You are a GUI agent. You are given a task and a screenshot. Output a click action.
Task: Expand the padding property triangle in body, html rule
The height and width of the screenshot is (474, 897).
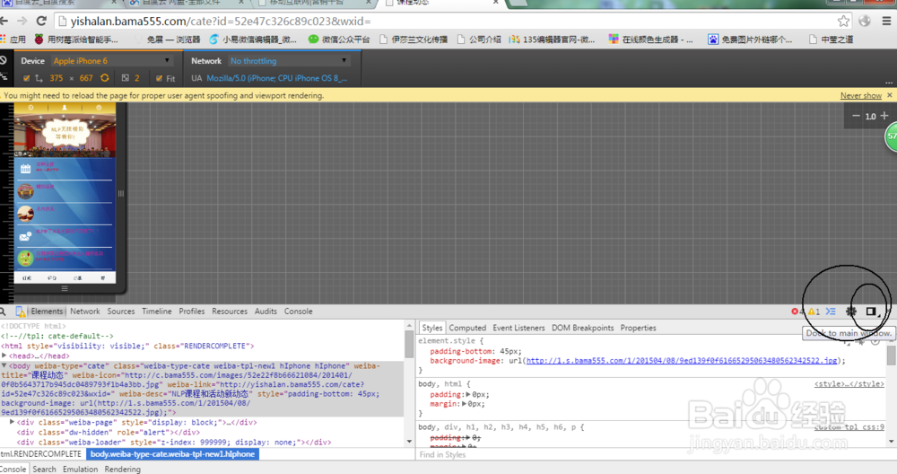pyautogui.click(x=468, y=394)
